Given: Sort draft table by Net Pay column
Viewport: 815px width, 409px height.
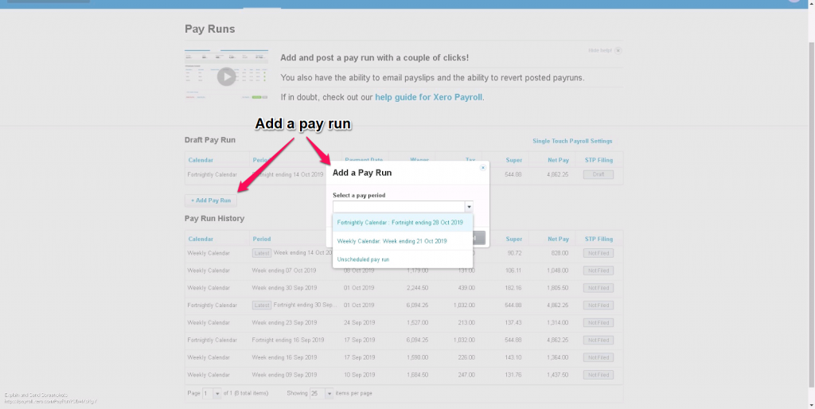Looking at the screenshot, I should [558, 160].
